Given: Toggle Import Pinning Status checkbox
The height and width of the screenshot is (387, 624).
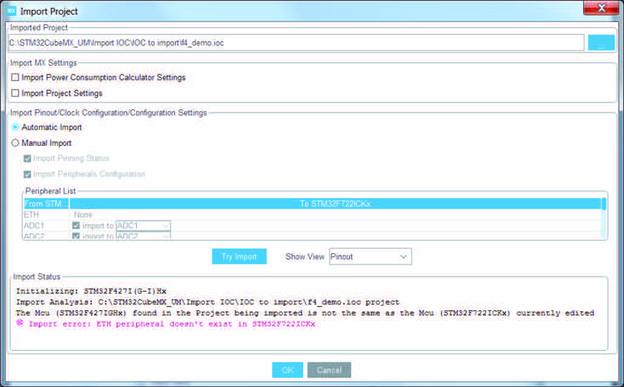Looking at the screenshot, I should click(x=27, y=159).
